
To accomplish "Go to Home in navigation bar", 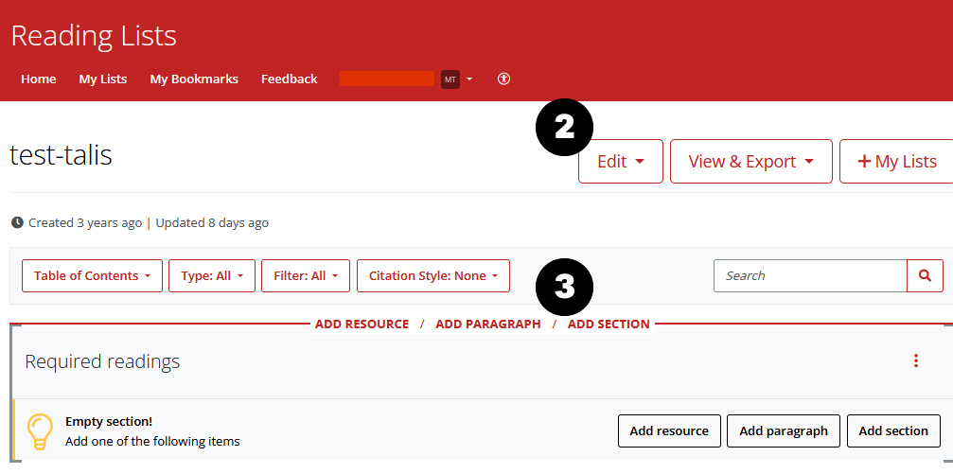I will pos(39,79).
